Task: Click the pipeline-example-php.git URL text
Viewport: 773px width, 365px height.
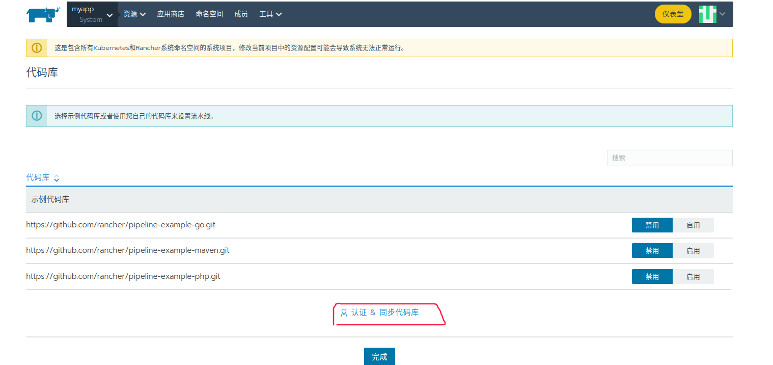Action: pyautogui.click(x=123, y=276)
